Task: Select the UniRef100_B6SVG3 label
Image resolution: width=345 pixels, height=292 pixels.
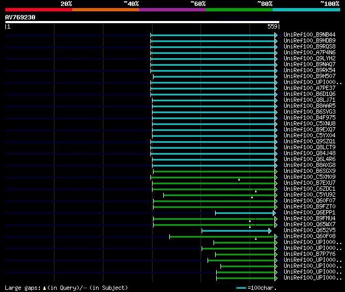Action: pos(309,112)
